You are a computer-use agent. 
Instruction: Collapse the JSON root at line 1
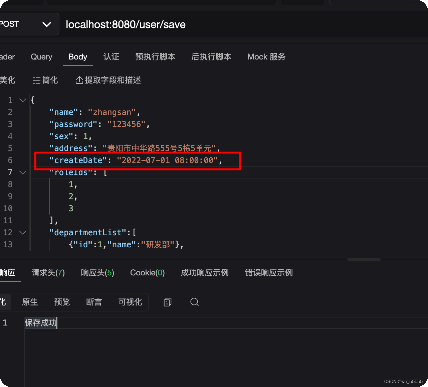pyautogui.click(x=23, y=100)
